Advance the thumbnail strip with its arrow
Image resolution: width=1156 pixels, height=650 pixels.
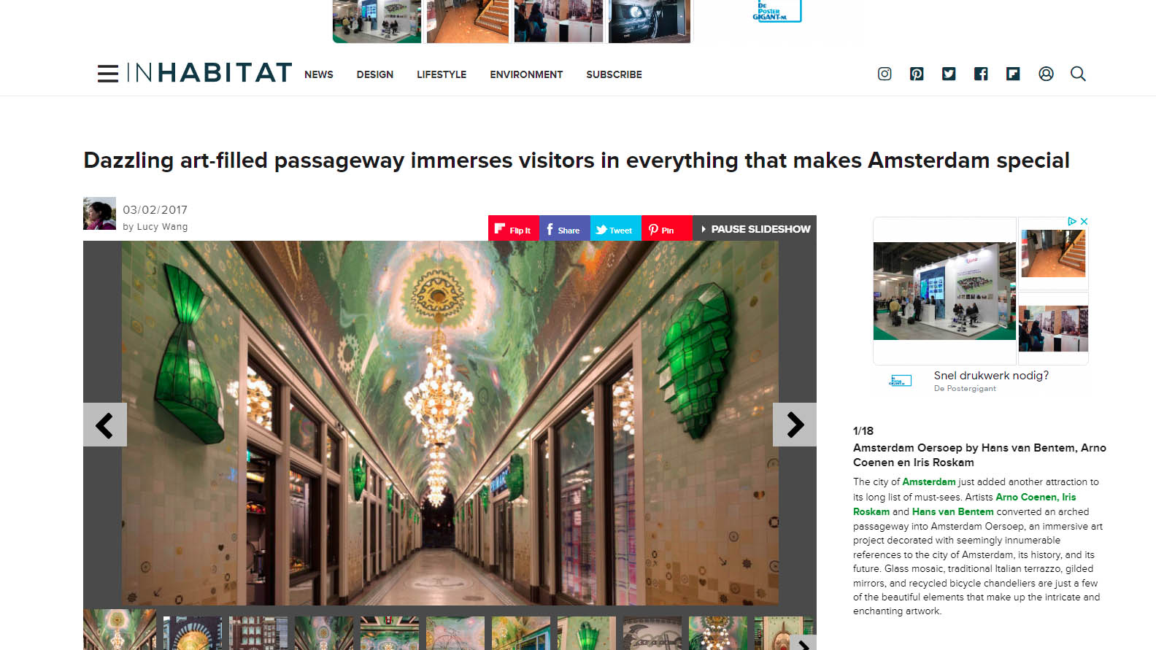[x=803, y=643]
